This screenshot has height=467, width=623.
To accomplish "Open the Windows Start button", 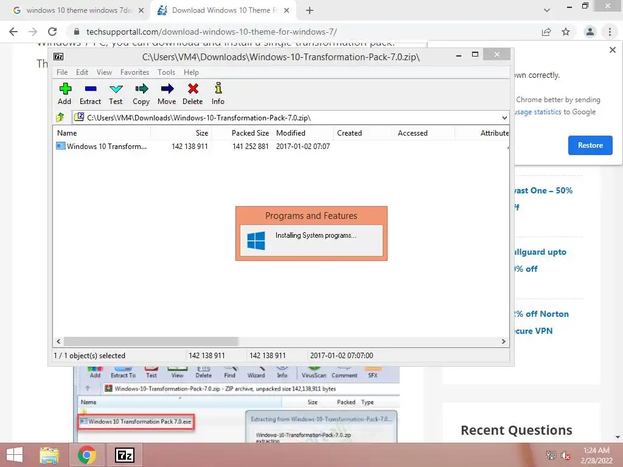I will pos(15,455).
